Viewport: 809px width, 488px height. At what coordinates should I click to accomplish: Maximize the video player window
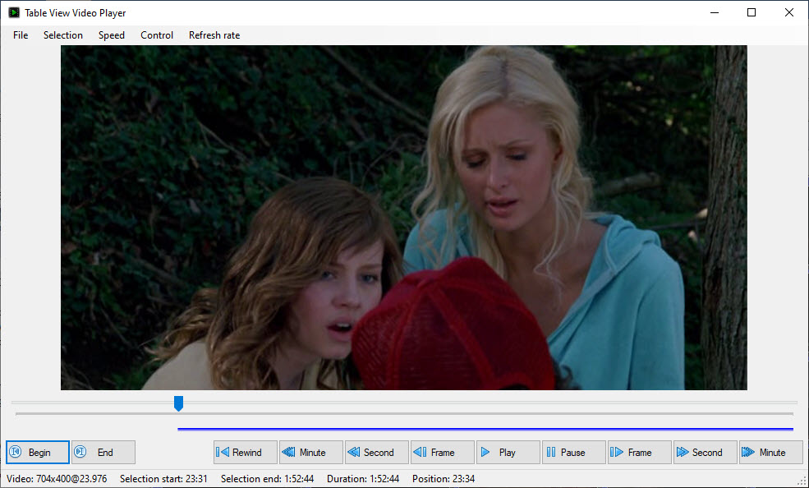[x=752, y=12]
